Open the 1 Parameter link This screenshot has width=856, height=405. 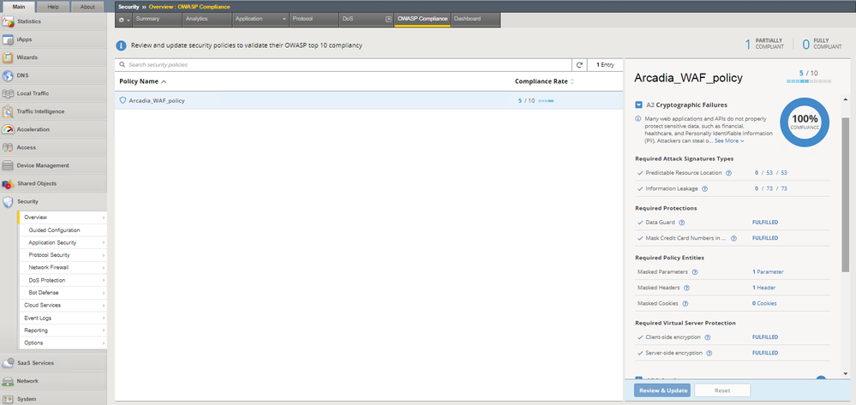[x=768, y=271]
